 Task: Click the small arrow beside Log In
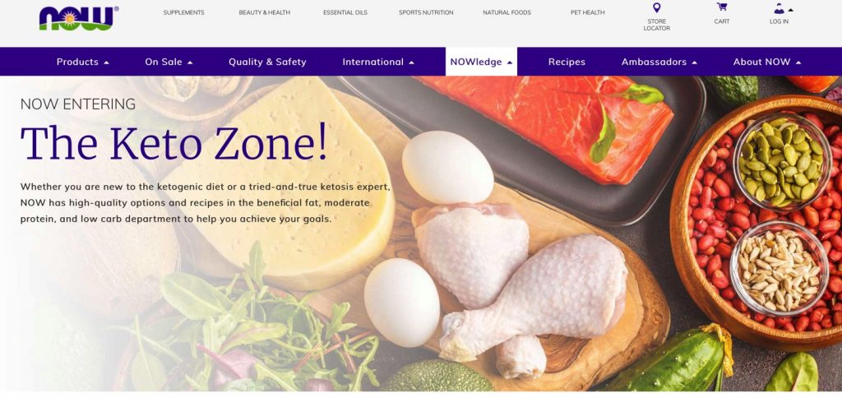[790, 10]
